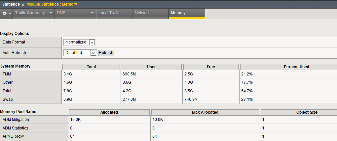Viewport: 337px width, 141px height.
Task: Open the Data Format Normalized dropdown
Action: click(x=79, y=42)
